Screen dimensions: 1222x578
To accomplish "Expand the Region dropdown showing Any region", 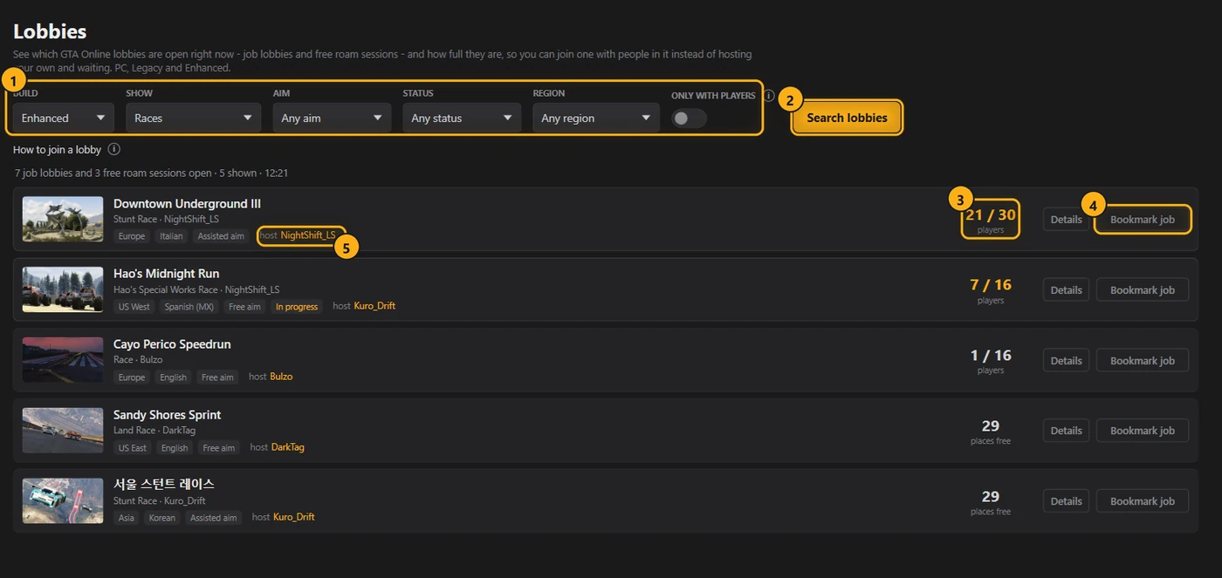I will pyautogui.click(x=596, y=118).
